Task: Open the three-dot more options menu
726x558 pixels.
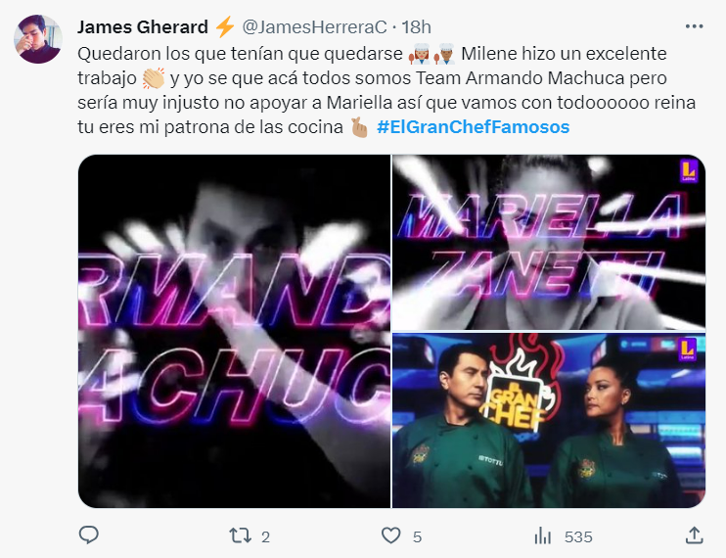Action: click(694, 26)
